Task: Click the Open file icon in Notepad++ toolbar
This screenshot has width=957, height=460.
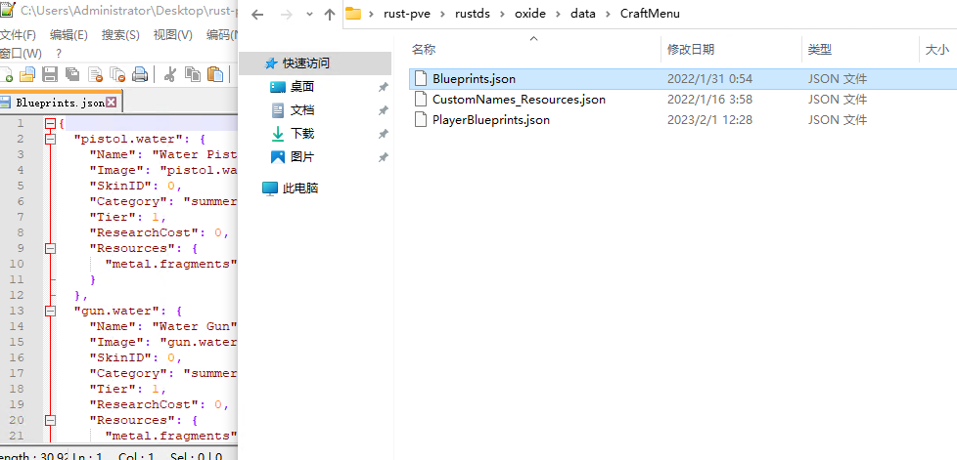Action: coord(27,74)
